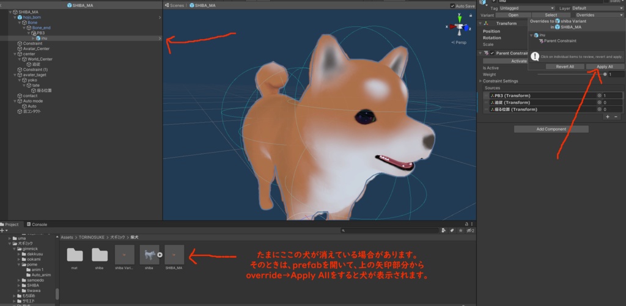Click the Apply All button
Image resolution: width=626 pixels, height=306 pixels.
coord(605,67)
